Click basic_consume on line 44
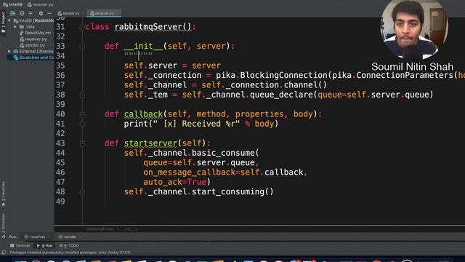 pos(223,153)
